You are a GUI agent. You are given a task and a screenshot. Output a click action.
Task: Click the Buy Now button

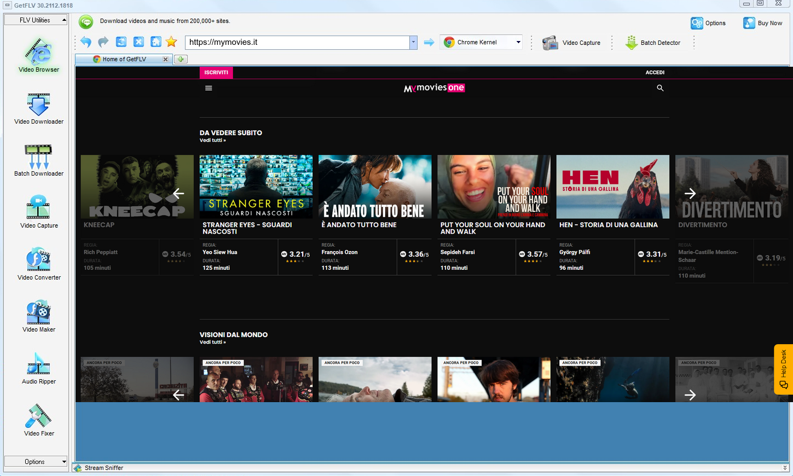(763, 23)
